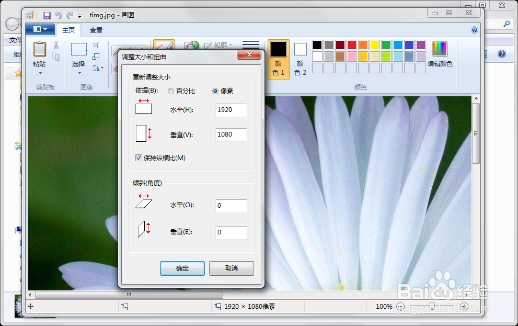Click the Cut scissors icon
The height and width of the screenshot is (326, 518).
(56, 45)
